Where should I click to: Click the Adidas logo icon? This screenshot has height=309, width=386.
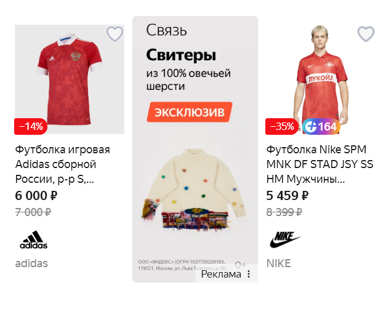coord(33,239)
